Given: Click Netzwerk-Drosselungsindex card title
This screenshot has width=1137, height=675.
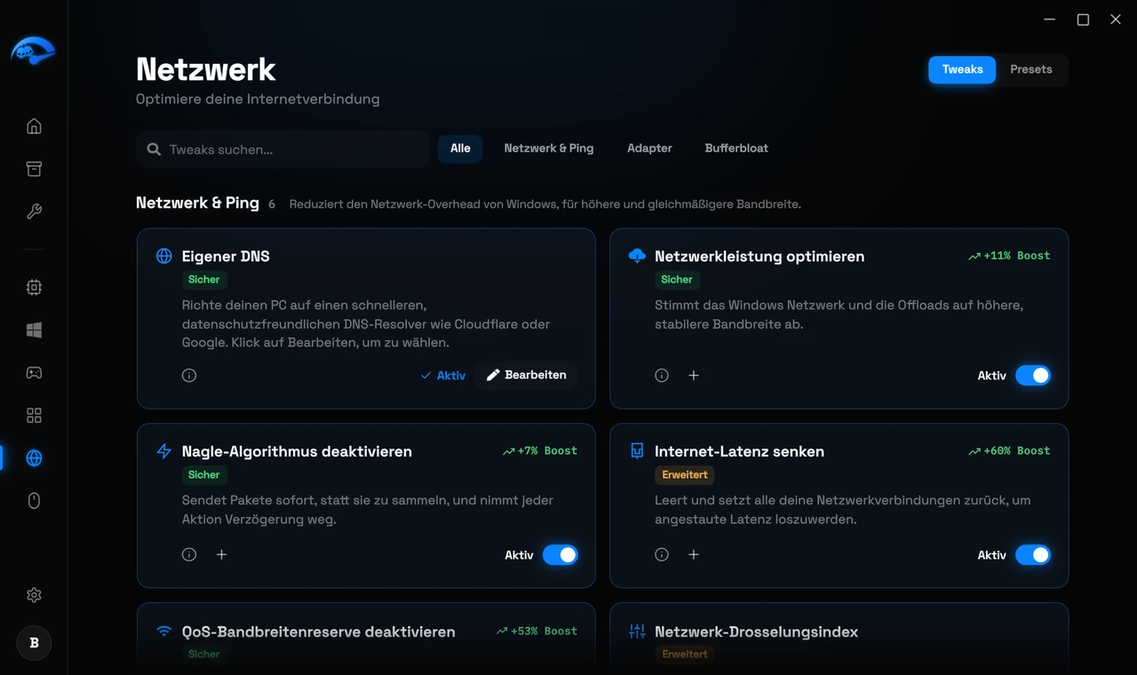Looking at the screenshot, I should pyautogui.click(x=756, y=632).
